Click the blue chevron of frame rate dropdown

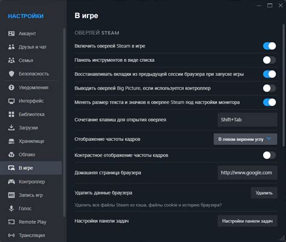point(269,138)
